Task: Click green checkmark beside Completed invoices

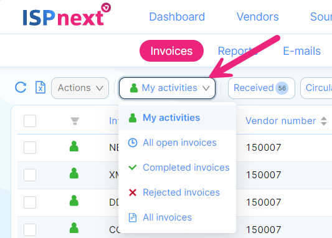Action: [133, 167]
